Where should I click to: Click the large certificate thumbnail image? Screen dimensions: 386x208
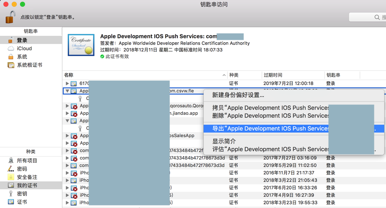81,45
